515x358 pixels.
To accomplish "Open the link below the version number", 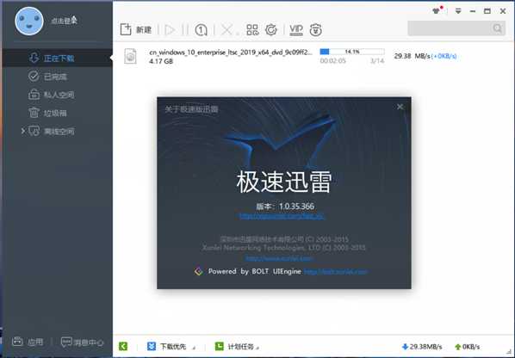I will point(282,216).
